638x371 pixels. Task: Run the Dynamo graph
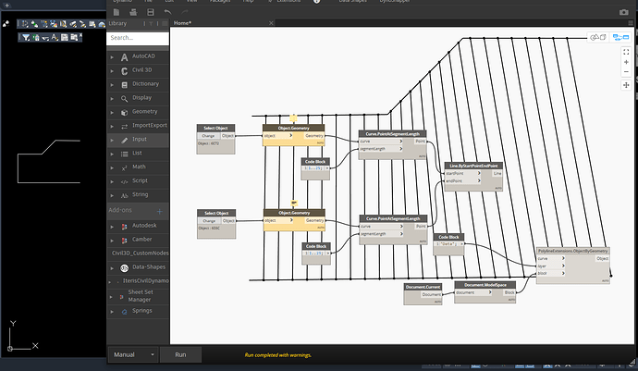pos(180,354)
